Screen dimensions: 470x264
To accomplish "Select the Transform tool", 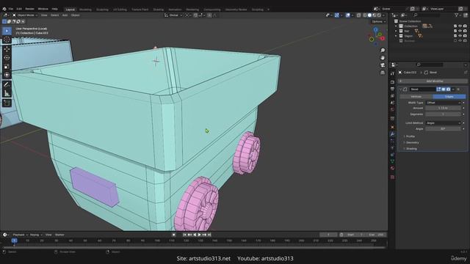I will tap(7, 75).
